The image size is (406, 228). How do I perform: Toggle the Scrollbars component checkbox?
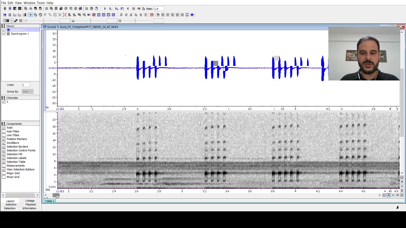4,143
